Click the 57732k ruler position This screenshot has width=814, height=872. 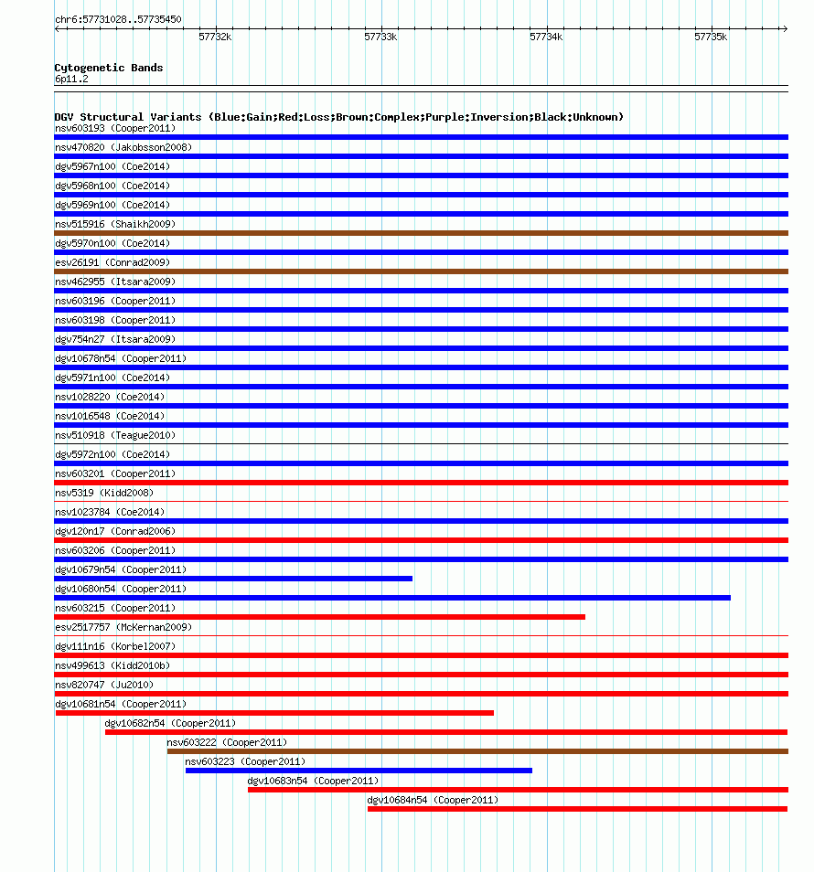click(x=215, y=37)
